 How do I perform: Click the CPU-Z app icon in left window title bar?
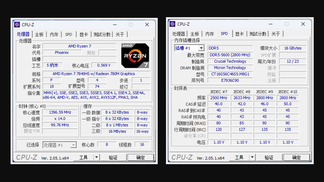click(17, 24)
